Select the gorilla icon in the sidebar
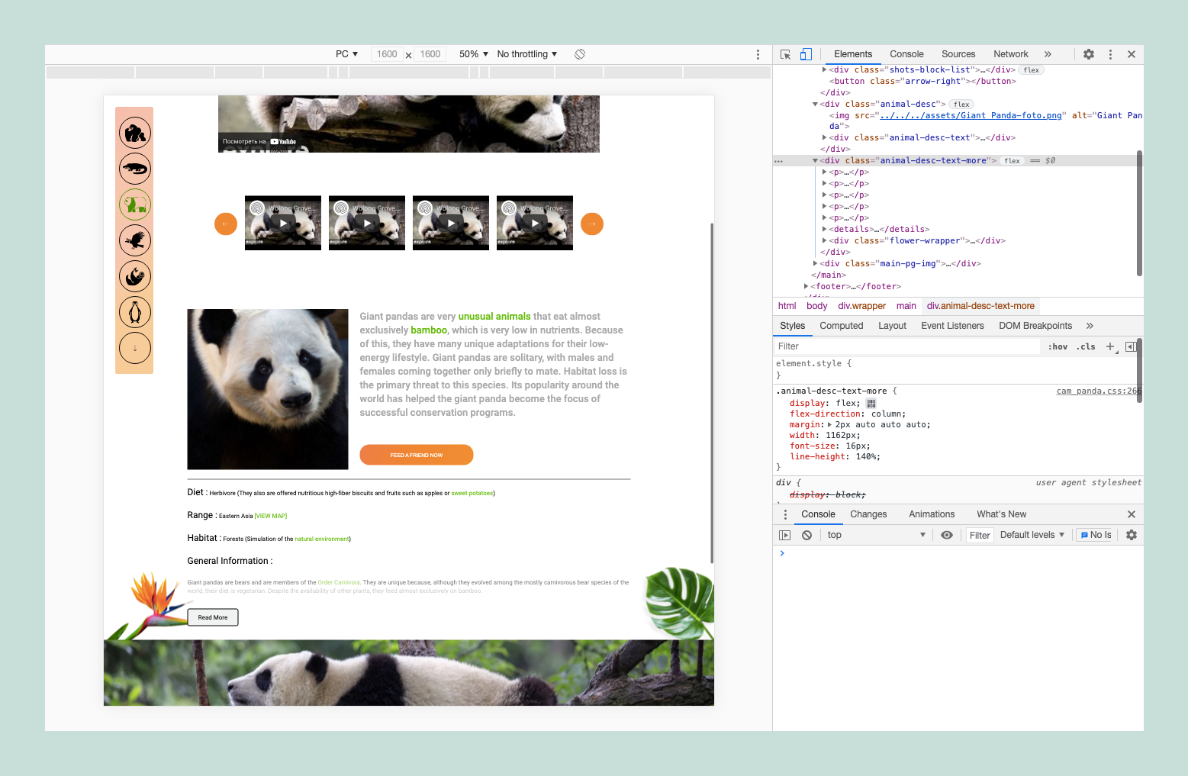This screenshot has height=776, width=1188. [x=134, y=132]
